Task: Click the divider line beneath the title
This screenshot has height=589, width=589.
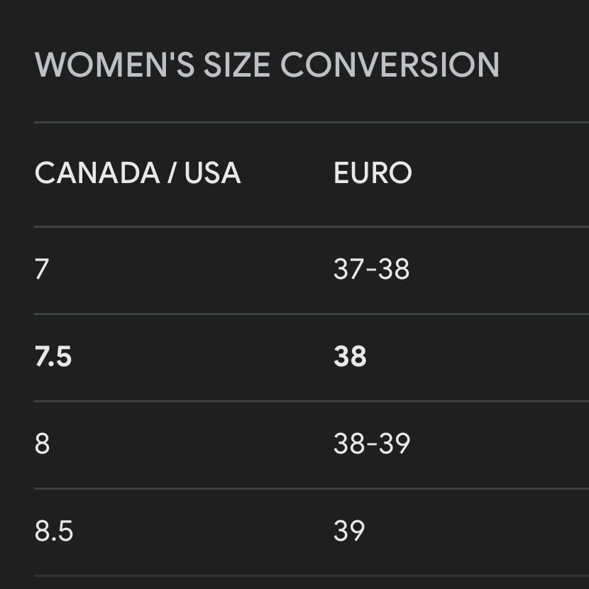Action: (312, 123)
